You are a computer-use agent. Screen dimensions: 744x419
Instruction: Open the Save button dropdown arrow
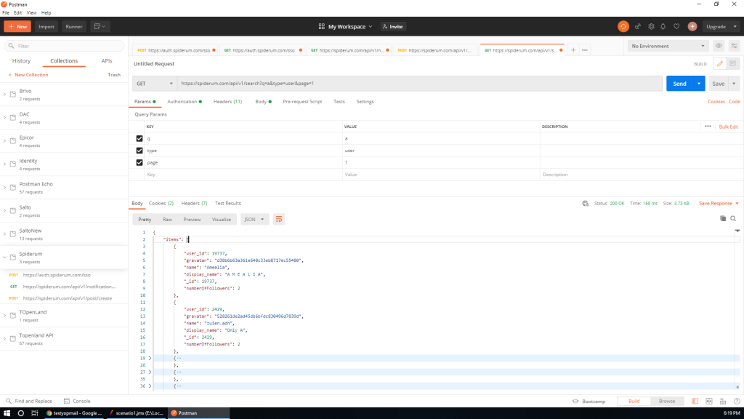734,84
